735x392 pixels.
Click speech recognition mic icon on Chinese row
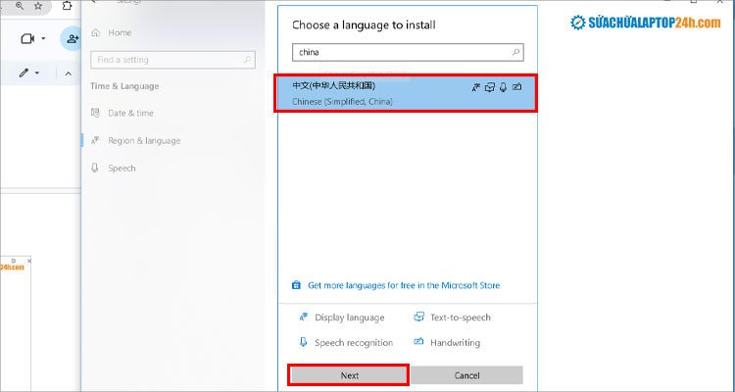tap(503, 87)
